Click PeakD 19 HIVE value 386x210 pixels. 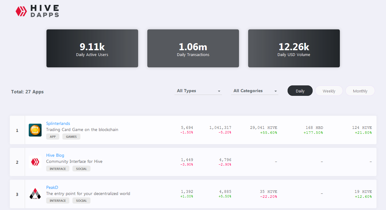[363, 192]
